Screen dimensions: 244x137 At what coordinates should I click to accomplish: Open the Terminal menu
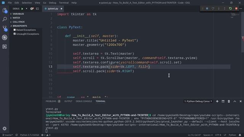(64, 3)
